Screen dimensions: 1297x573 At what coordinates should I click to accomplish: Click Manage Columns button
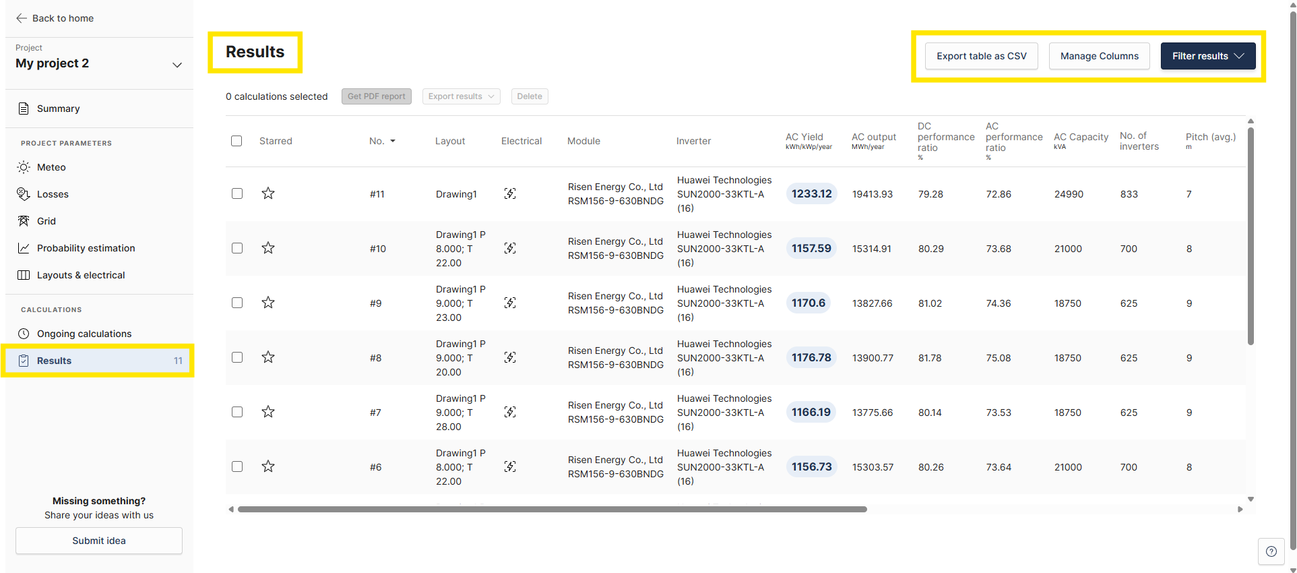(x=1100, y=56)
